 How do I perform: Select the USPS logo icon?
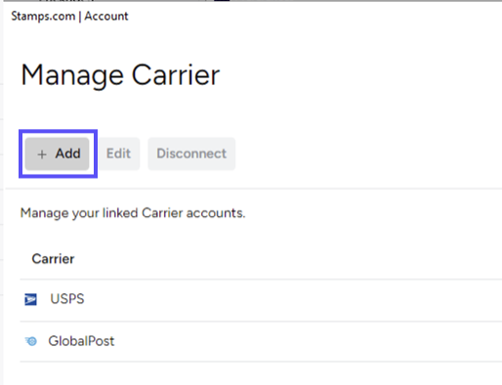[31, 299]
